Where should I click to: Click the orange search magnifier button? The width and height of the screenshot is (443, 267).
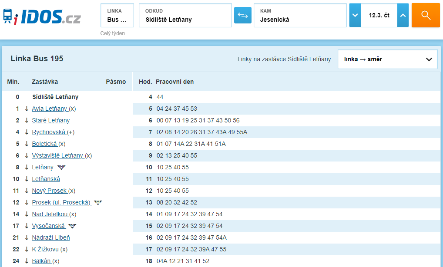tap(426, 15)
